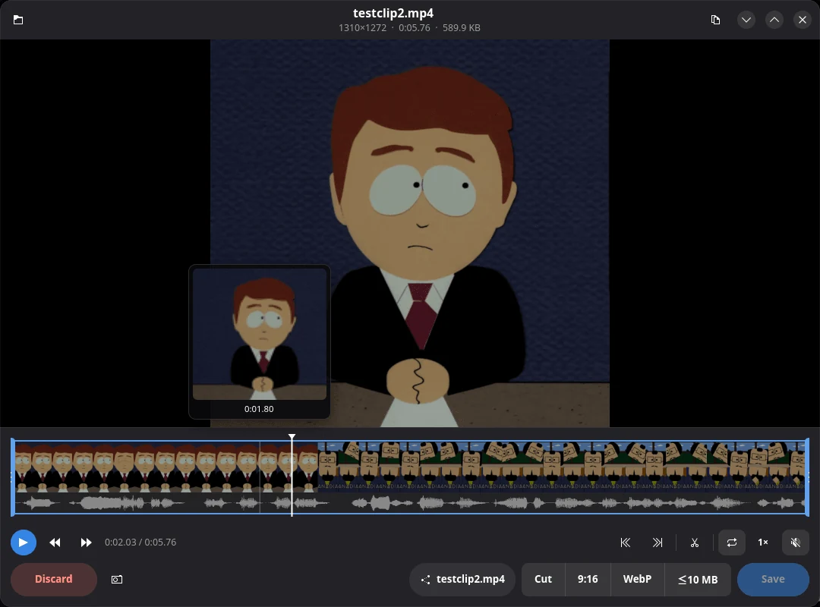Image resolution: width=820 pixels, height=607 pixels.
Task: Split the clip with scissors icon
Action: tap(695, 543)
